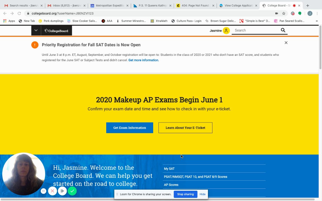Switch to the Metropolitan Expedition tab
This screenshot has height=201, width=322.
pos(109,6)
